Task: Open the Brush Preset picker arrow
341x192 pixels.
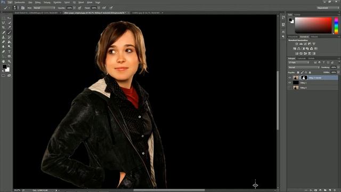Action: 18,8
